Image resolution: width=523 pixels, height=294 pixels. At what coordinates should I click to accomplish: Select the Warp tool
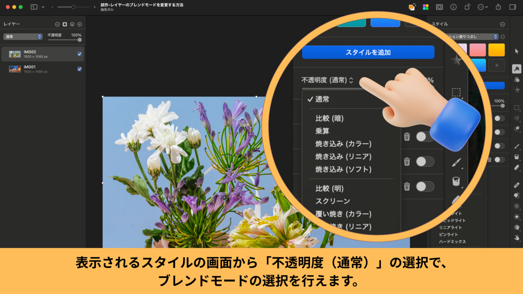click(517, 227)
